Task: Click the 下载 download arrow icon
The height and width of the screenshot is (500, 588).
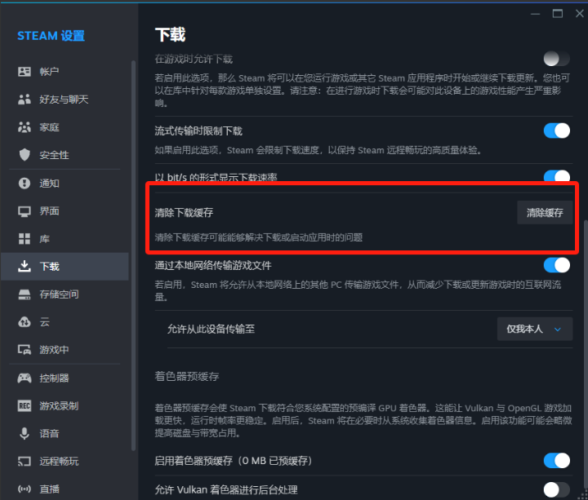Action: click(24, 266)
